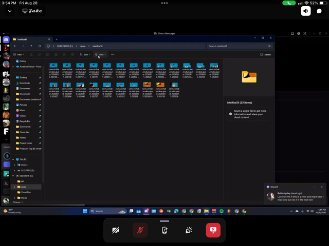
Task: Click OLD DRIVE (E:) in the address bar
Action: pos(65,46)
